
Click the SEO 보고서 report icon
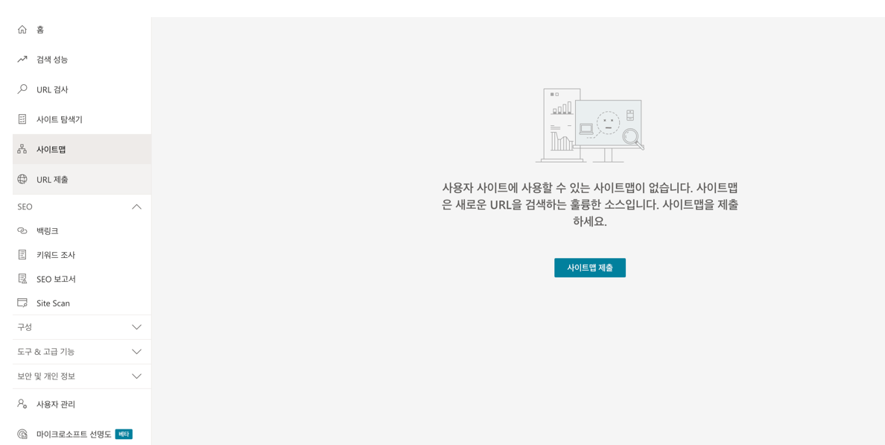pos(22,279)
